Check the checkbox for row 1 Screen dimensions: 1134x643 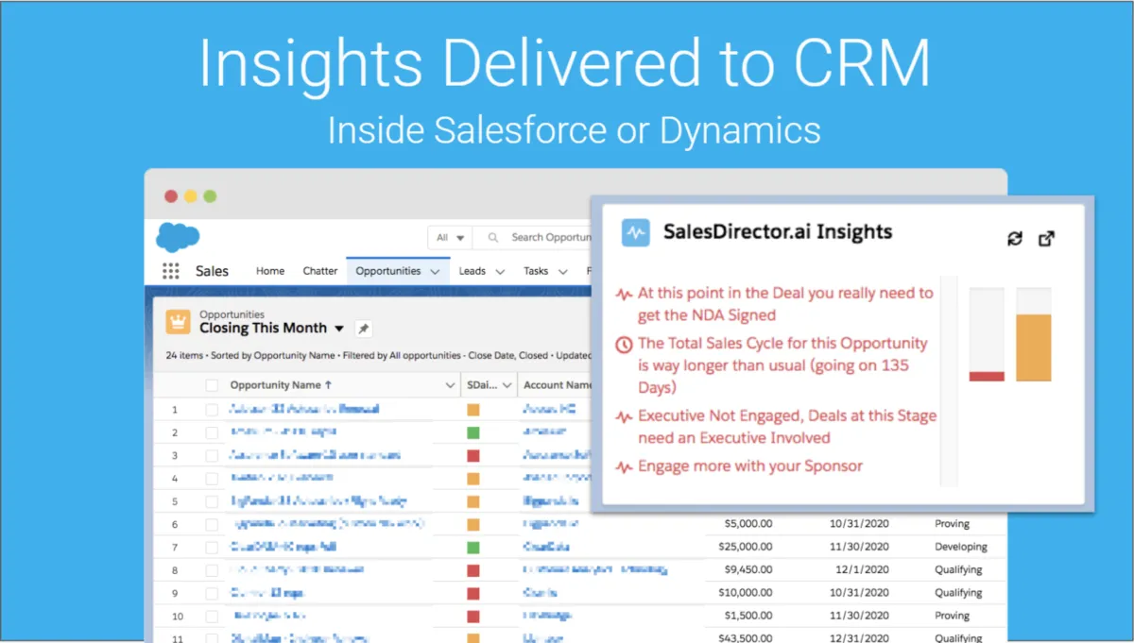click(212, 409)
